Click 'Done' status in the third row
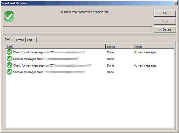179x133 pixels. pyautogui.click(x=110, y=66)
